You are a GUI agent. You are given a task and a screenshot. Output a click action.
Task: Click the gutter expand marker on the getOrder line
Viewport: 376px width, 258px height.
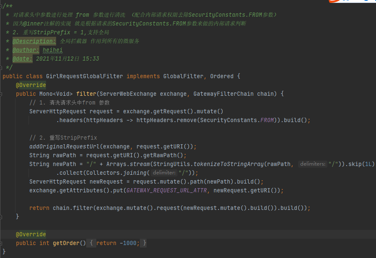pos(1,244)
